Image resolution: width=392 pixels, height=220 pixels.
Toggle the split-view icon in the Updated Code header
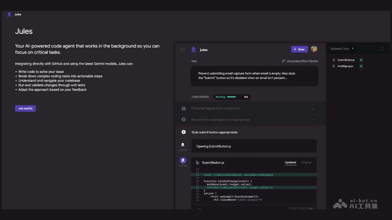(x=382, y=48)
